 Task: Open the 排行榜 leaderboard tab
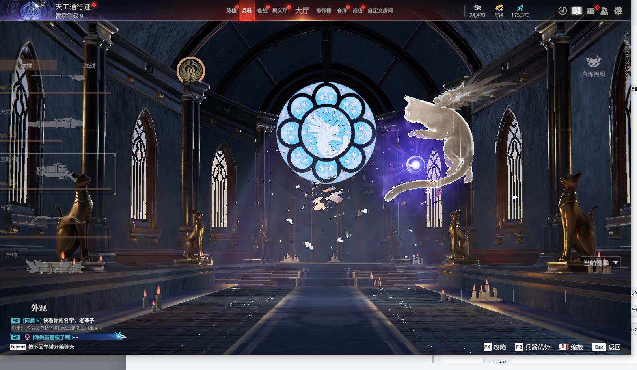coord(323,11)
